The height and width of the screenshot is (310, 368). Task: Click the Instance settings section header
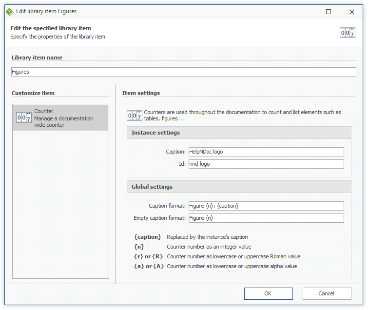coord(155,133)
